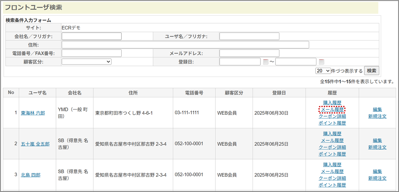Click the 登録日 start date field

[240, 62]
